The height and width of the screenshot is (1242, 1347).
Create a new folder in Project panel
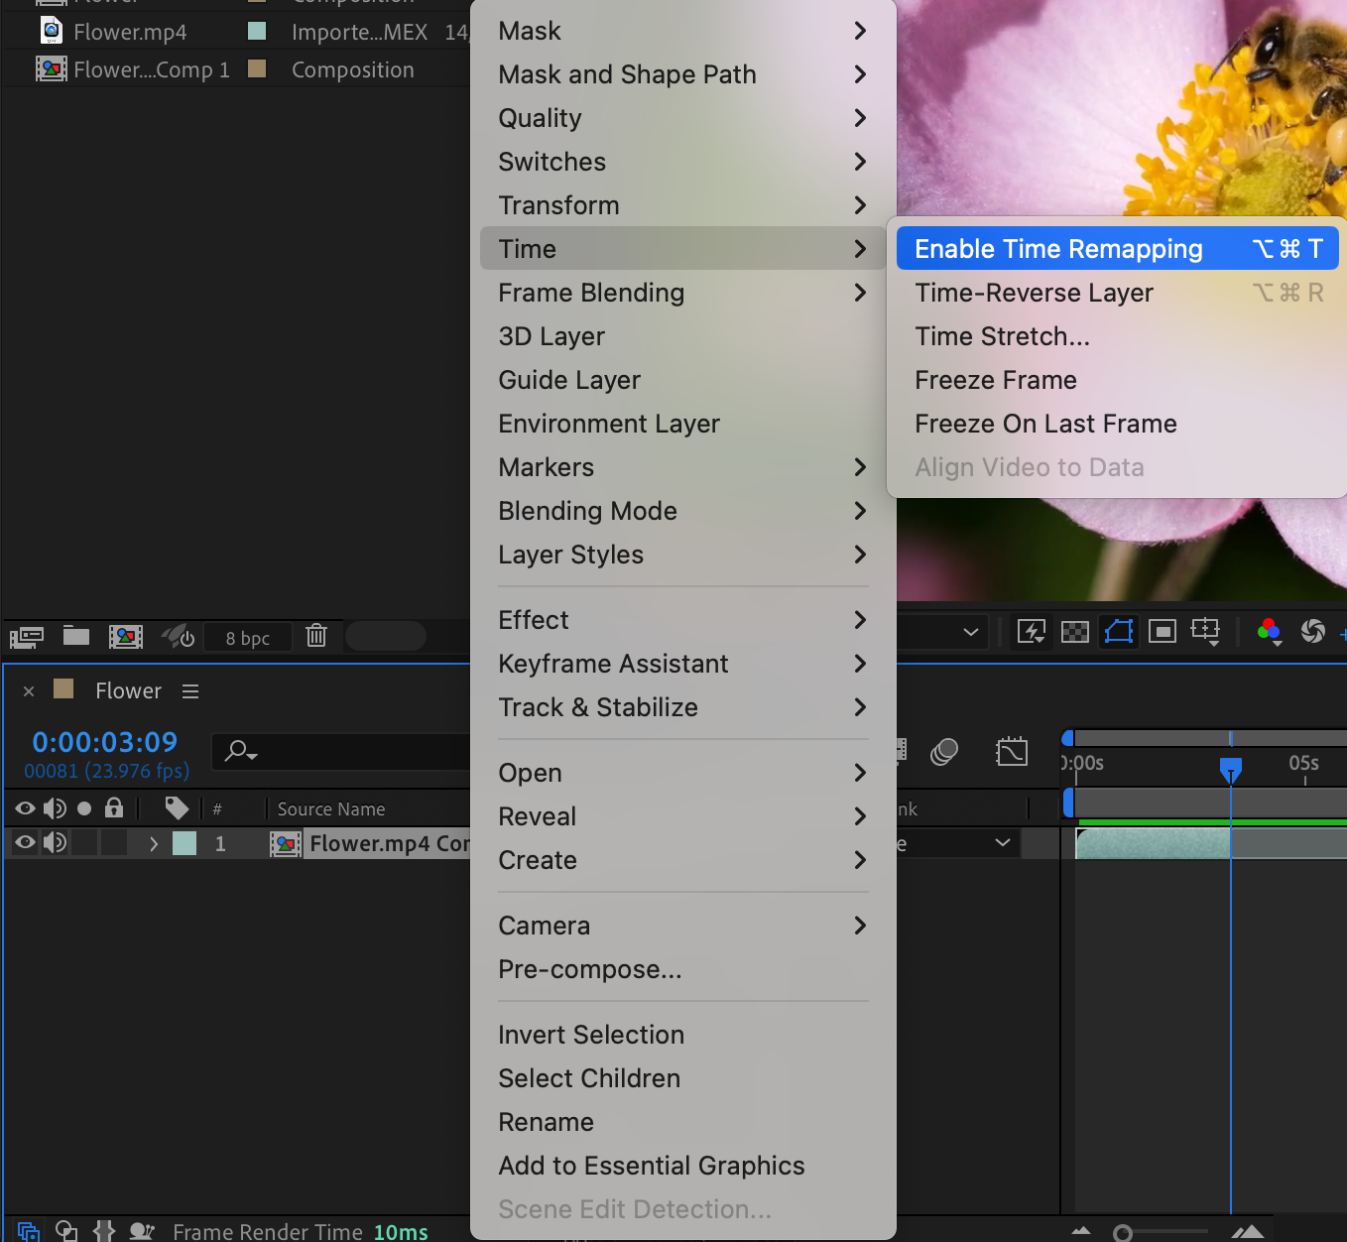[76, 636]
